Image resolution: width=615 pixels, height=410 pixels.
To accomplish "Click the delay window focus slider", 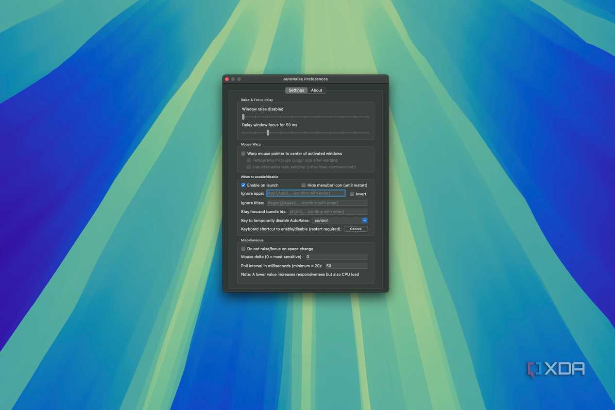I will (305, 133).
